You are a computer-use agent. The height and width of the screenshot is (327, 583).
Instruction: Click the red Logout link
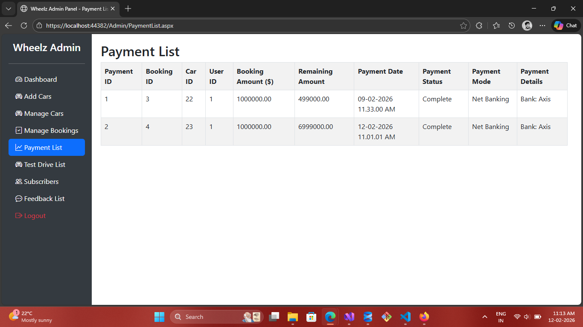point(35,216)
